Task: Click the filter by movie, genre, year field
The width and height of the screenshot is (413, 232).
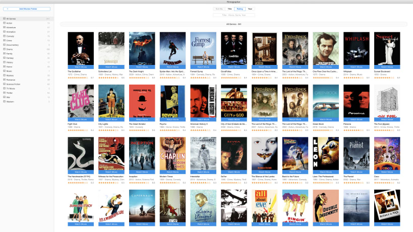Action: (x=234, y=15)
